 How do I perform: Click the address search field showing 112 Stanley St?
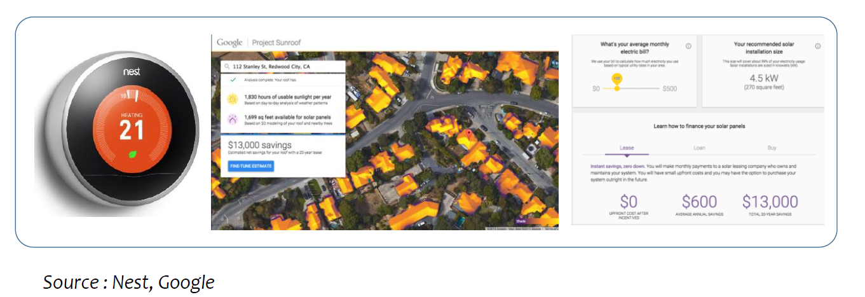pos(283,66)
